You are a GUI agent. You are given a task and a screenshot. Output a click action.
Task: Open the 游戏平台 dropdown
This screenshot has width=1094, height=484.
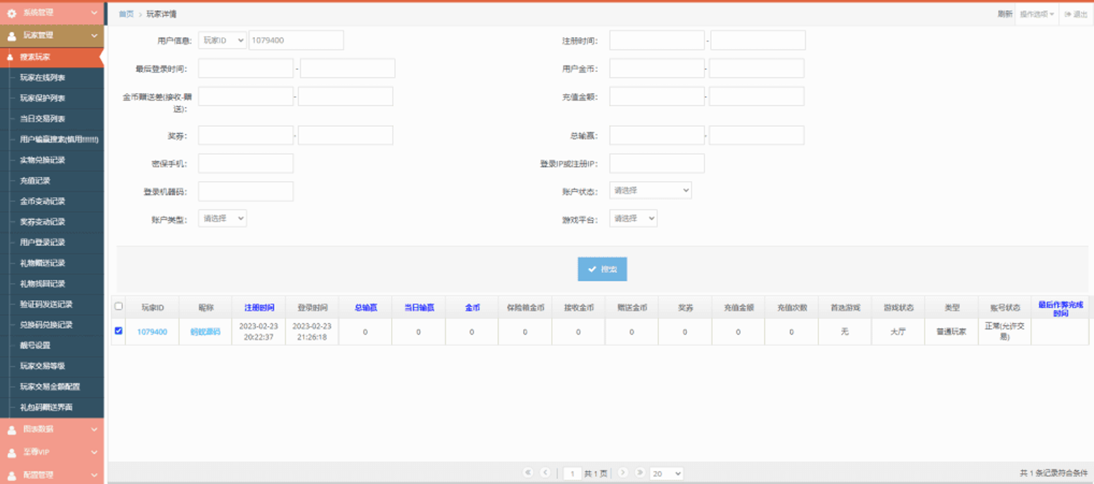(633, 218)
